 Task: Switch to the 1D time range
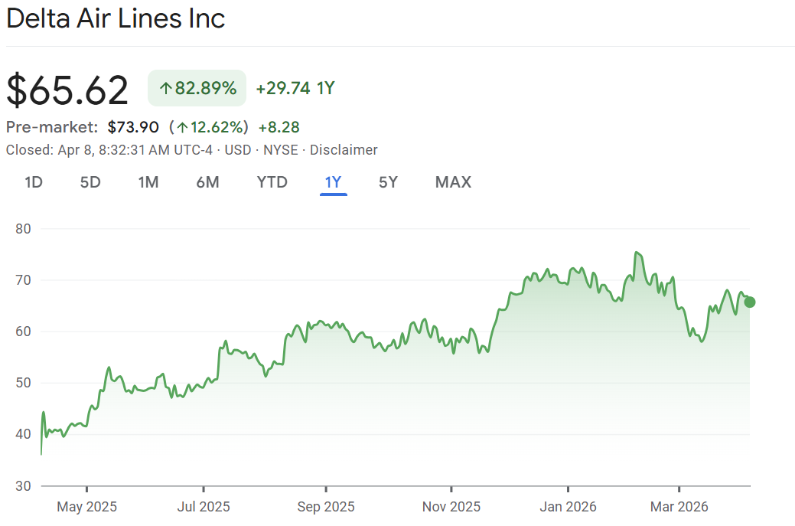[33, 182]
